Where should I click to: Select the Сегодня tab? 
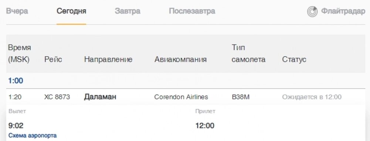pos(71,11)
